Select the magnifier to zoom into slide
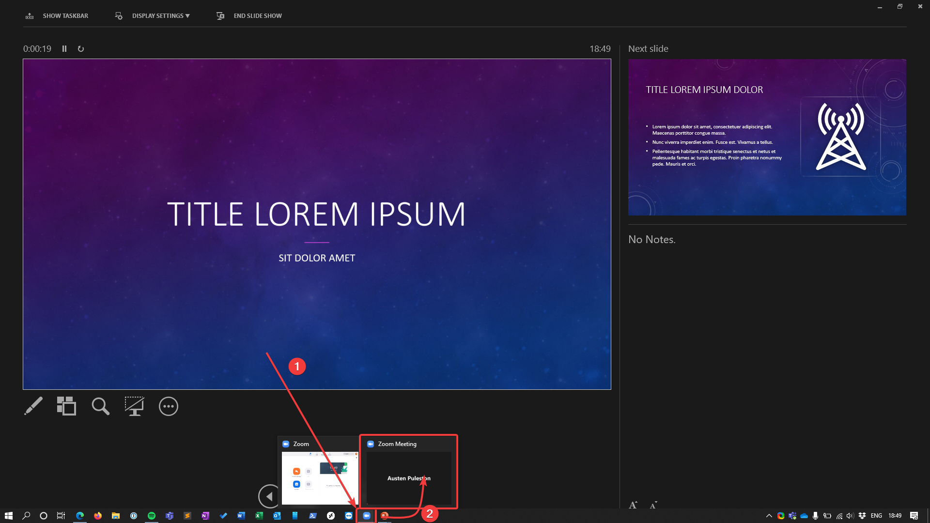 click(x=100, y=406)
